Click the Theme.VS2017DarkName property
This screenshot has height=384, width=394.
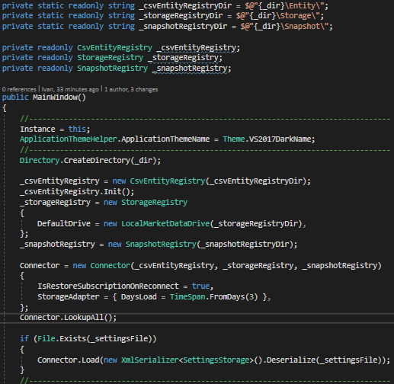click(267, 139)
